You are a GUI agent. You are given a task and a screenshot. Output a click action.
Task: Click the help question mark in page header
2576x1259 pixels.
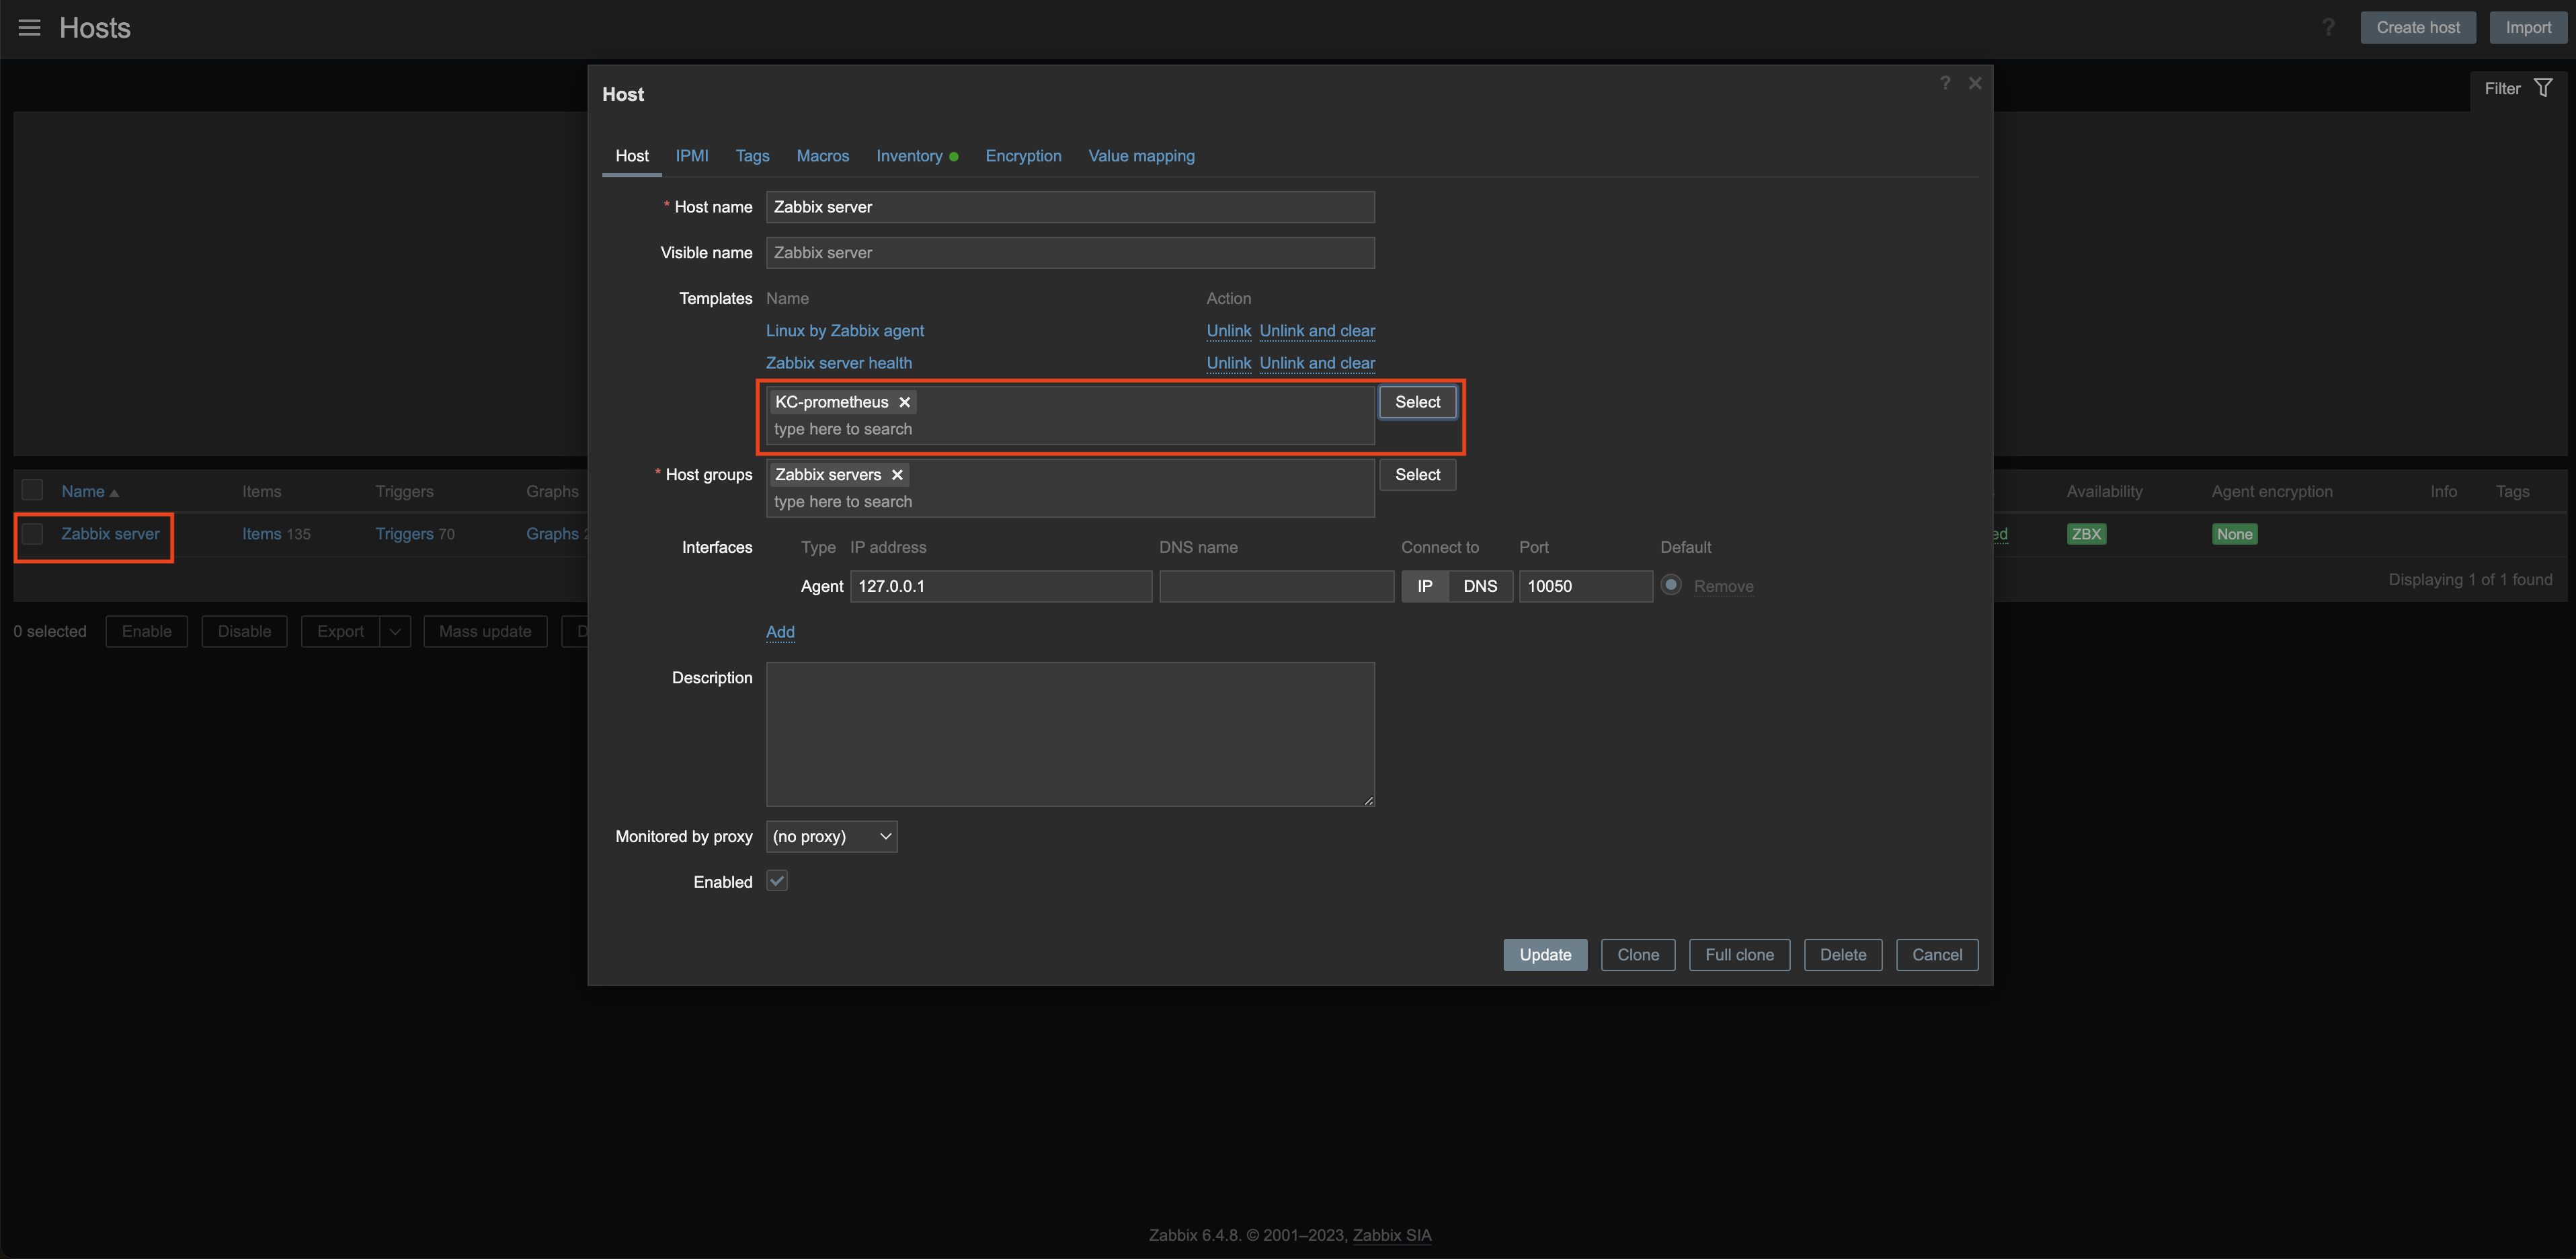tap(2328, 28)
